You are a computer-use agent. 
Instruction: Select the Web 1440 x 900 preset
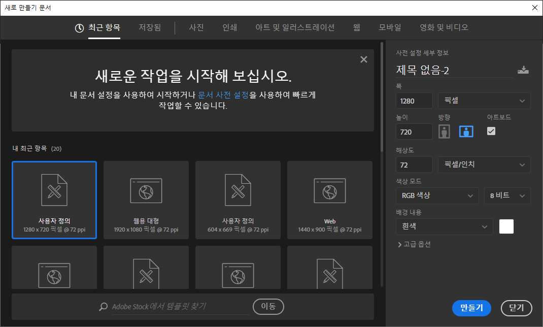pos(330,200)
